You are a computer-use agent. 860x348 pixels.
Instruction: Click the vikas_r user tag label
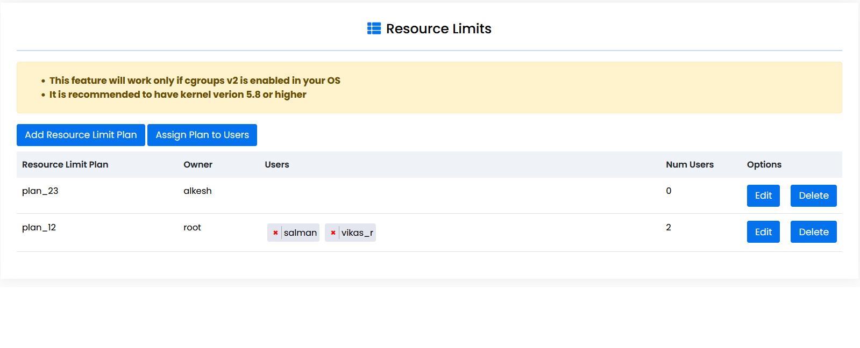click(357, 233)
